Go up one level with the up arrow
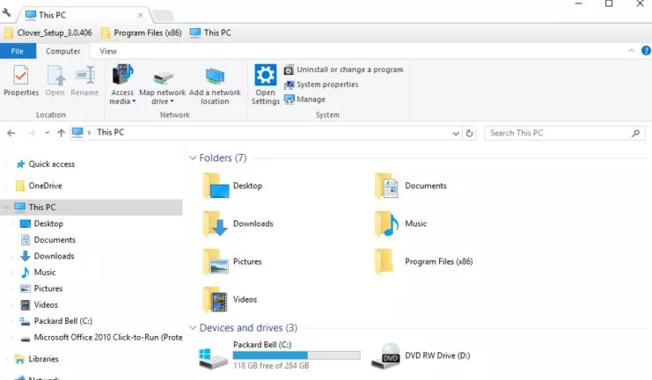 [x=61, y=133]
